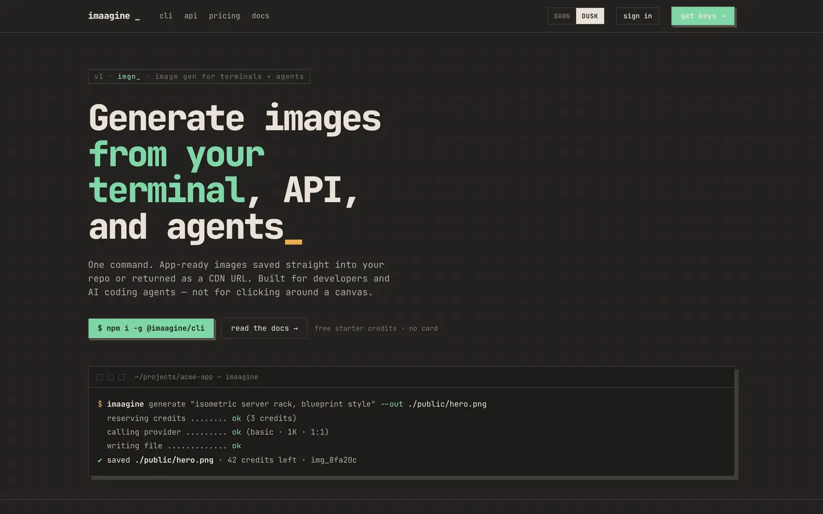Click the get keys button
823x514 pixels.
703,16
